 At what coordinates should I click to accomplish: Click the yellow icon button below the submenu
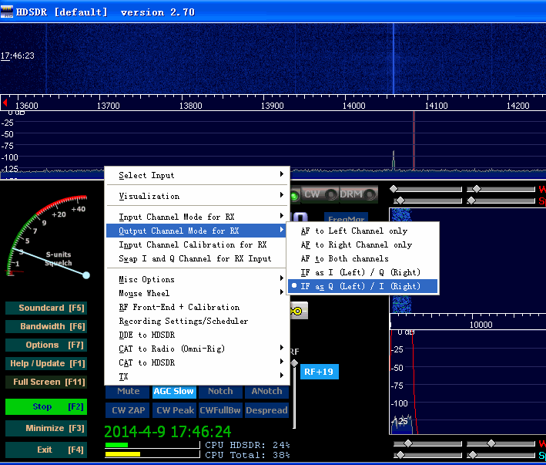click(299, 310)
